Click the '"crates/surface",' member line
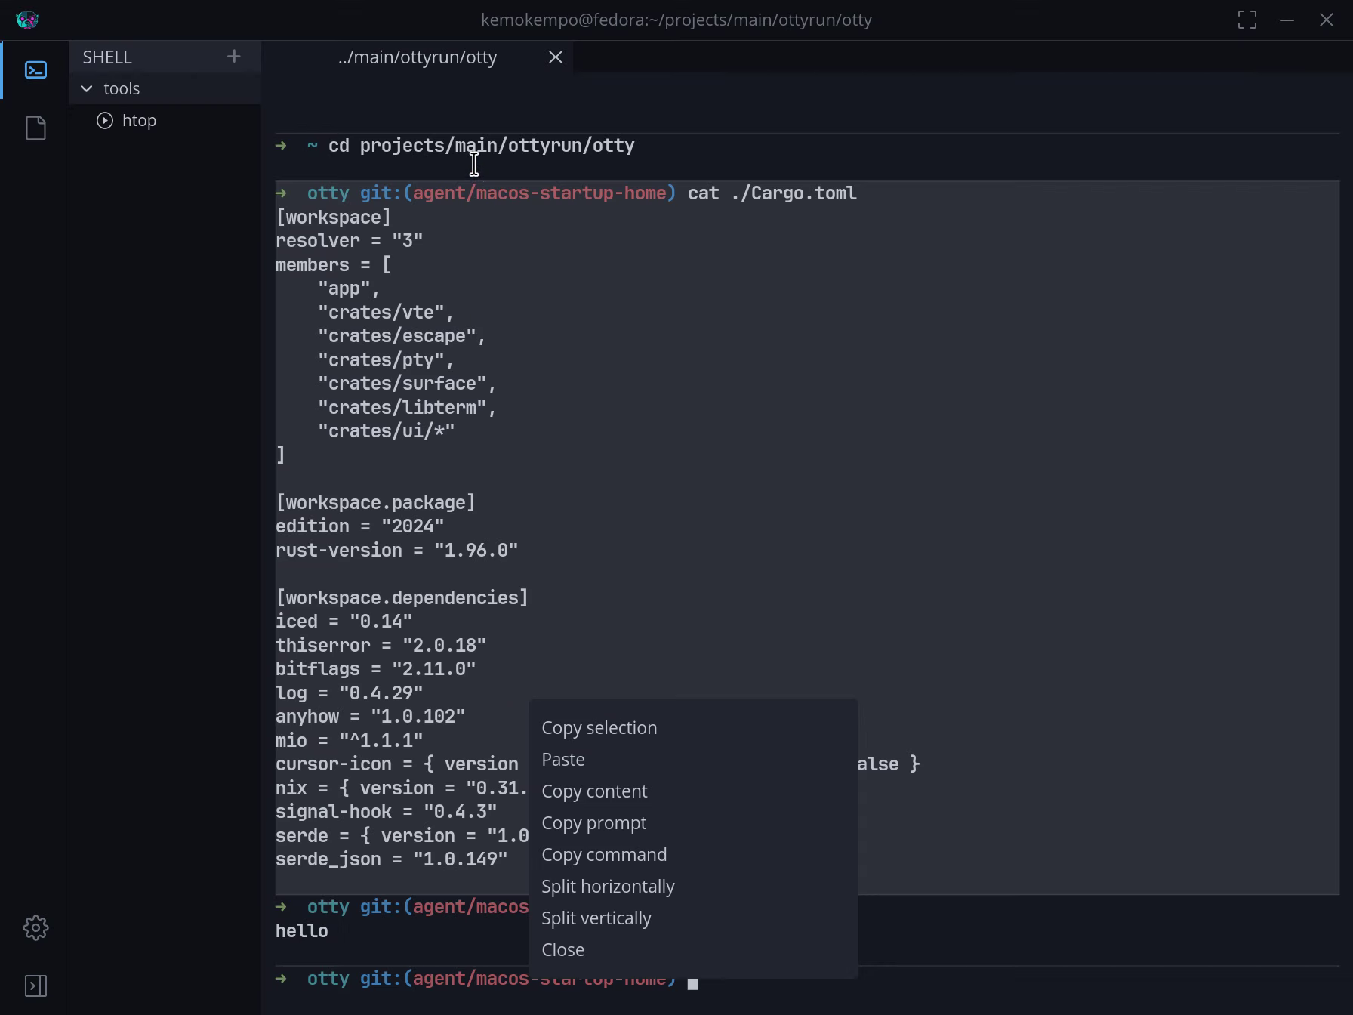 pyautogui.click(x=407, y=384)
